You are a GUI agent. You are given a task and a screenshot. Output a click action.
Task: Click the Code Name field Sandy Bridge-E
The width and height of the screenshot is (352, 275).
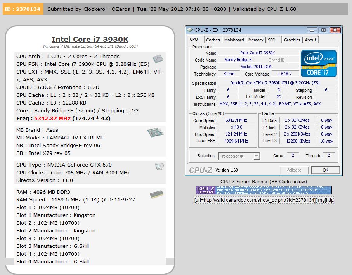(x=239, y=60)
